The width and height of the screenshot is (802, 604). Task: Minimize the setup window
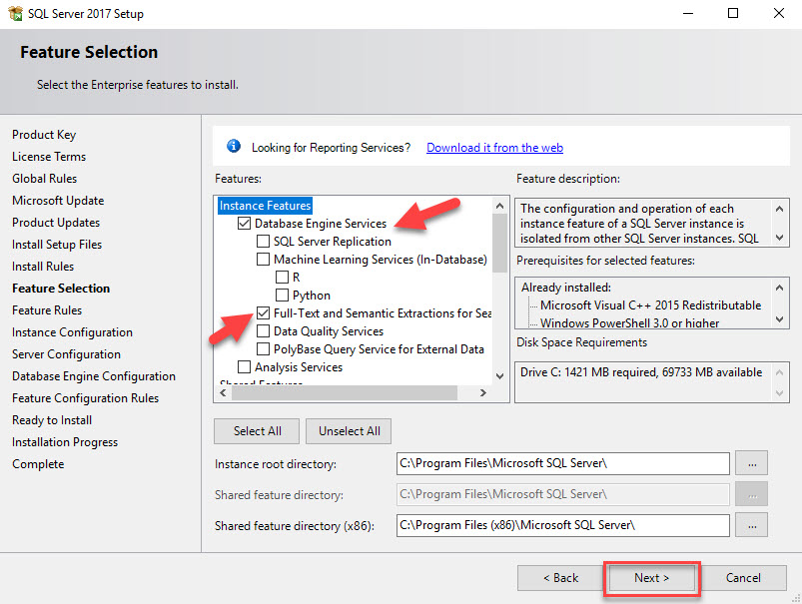click(688, 13)
